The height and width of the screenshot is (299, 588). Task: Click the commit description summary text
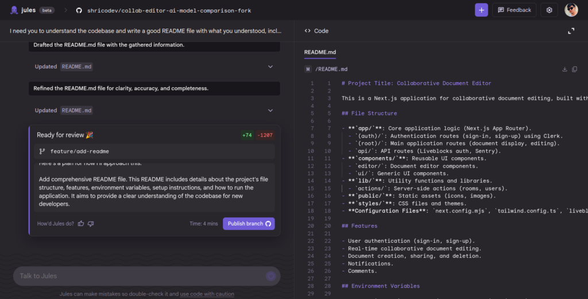[153, 192]
